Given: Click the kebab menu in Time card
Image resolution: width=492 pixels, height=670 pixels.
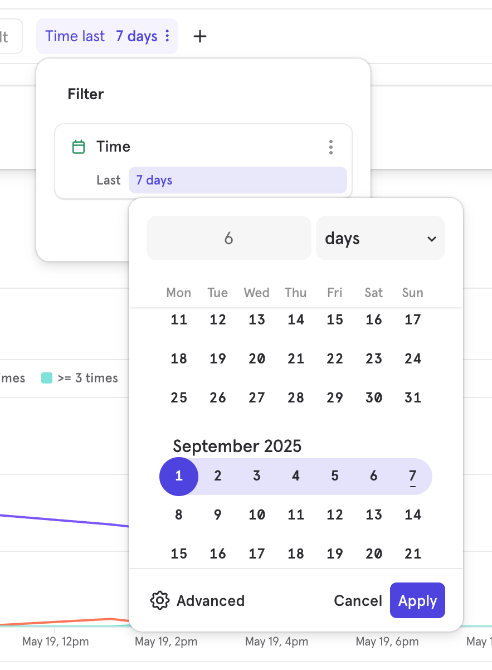Looking at the screenshot, I should click(331, 147).
